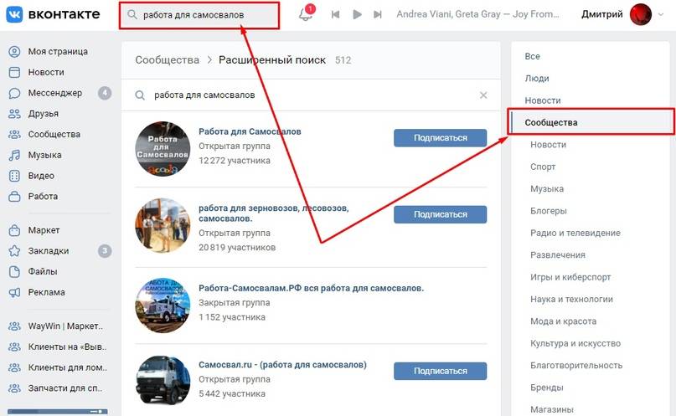Click the communities search input field
The width and height of the screenshot is (676, 416).
tap(311, 95)
